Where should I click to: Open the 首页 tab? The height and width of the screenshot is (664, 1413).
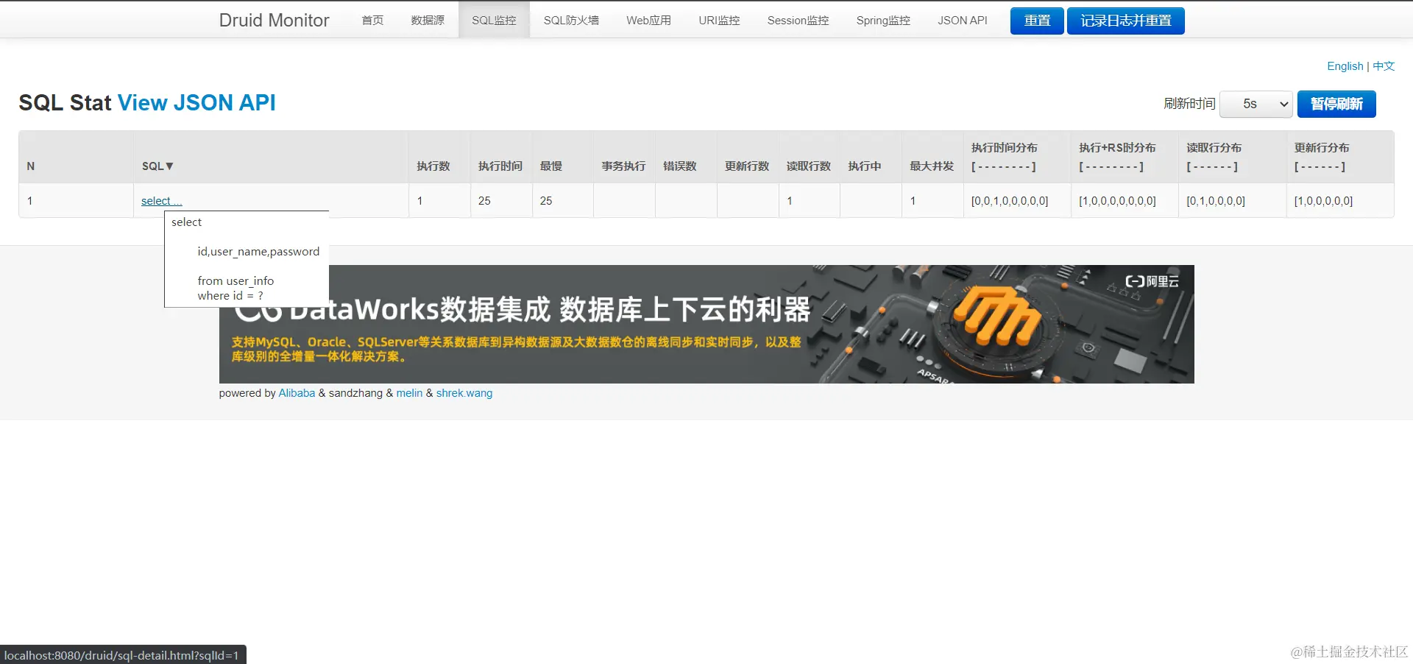tap(372, 20)
